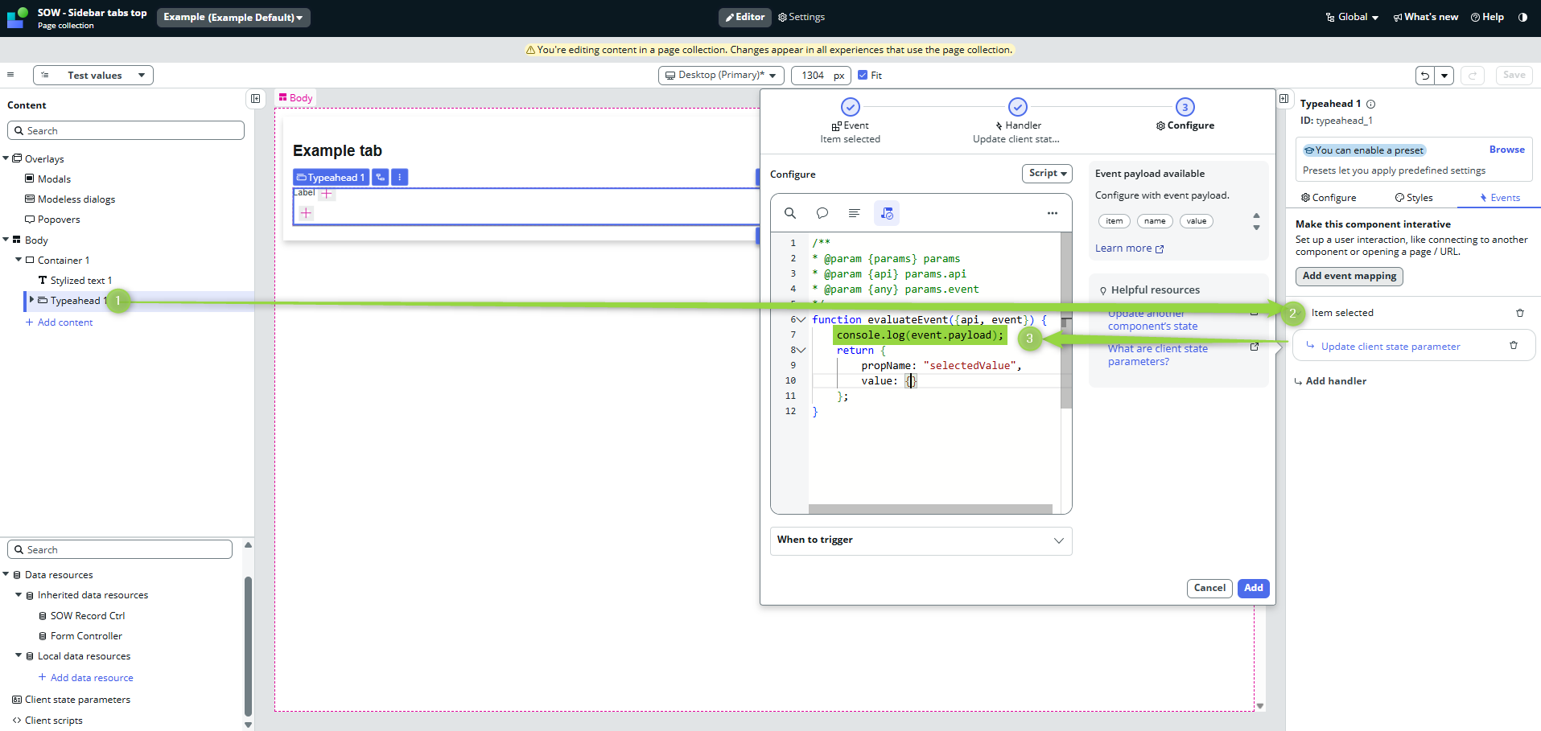This screenshot has height=731, width=1541.
Task: Uncheck the Fit checkbox
Action: [863, 76]
